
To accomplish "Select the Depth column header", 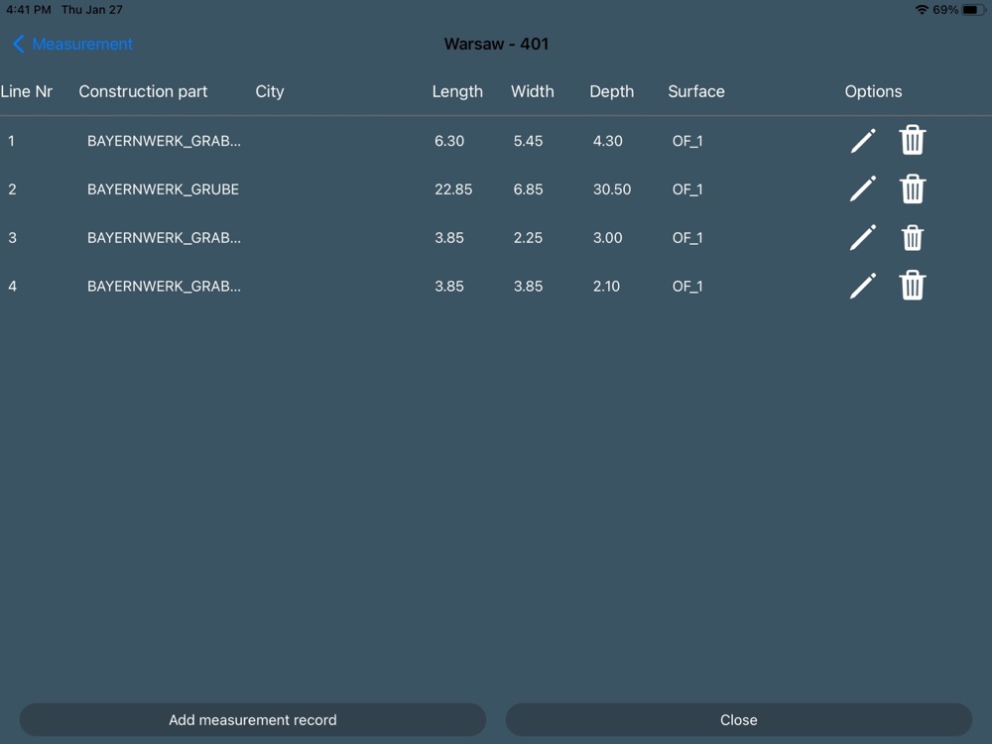I will click(x=612, y=91).
